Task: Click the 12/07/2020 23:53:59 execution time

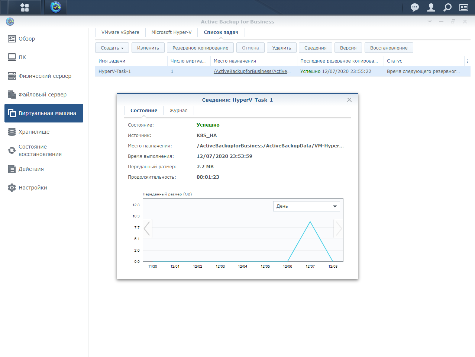Action: 224,156
